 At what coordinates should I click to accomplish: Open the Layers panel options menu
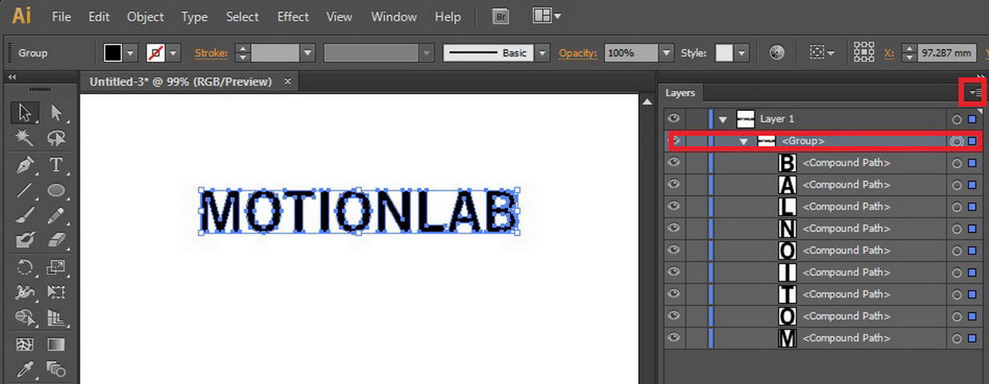point(975,93)
